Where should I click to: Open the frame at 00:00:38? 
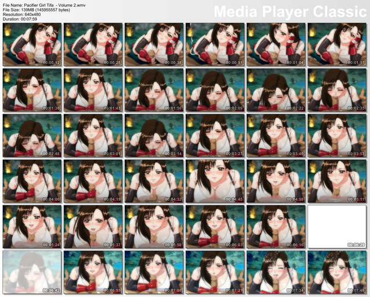[154, 44]
